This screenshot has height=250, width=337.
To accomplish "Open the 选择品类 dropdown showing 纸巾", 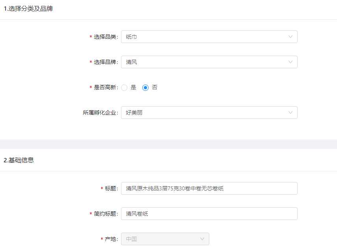I will tap(205, 37).
